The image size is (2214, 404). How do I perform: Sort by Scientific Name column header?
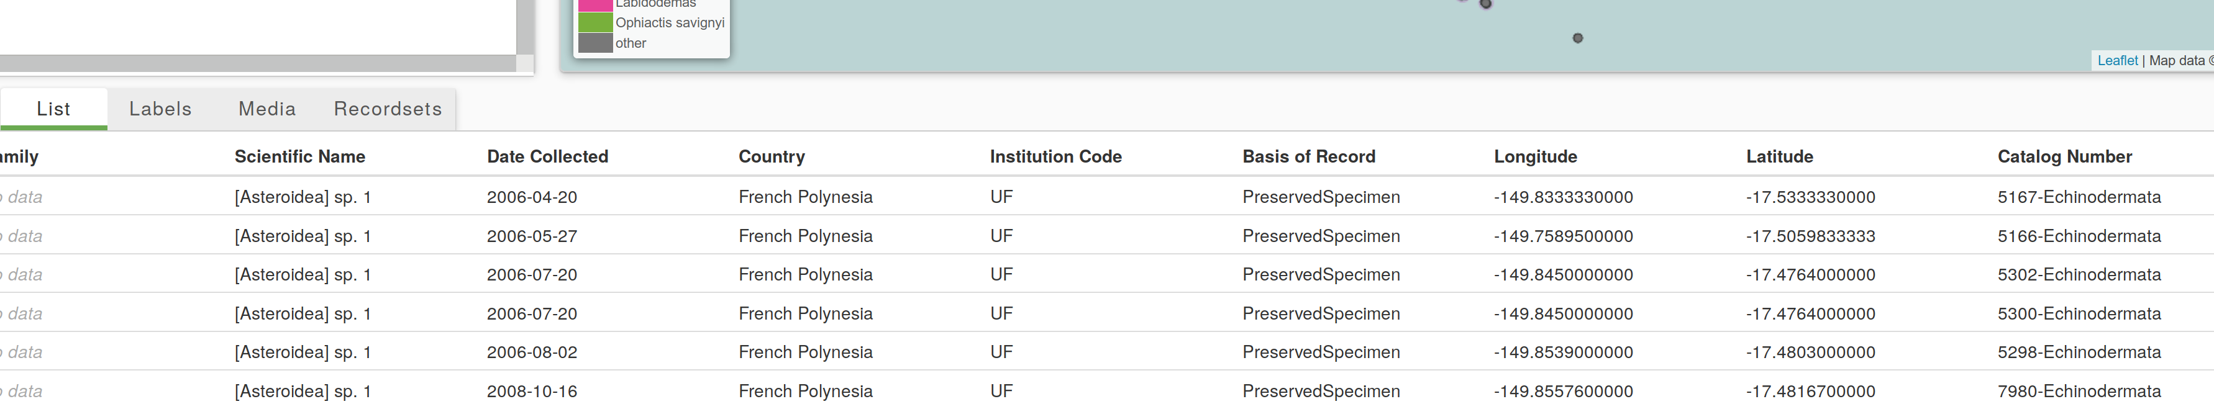[300, 156]
